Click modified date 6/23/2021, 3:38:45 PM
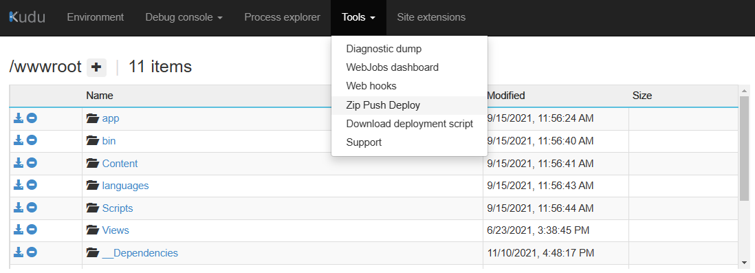The image size is (755, 273). coord(538,230)
